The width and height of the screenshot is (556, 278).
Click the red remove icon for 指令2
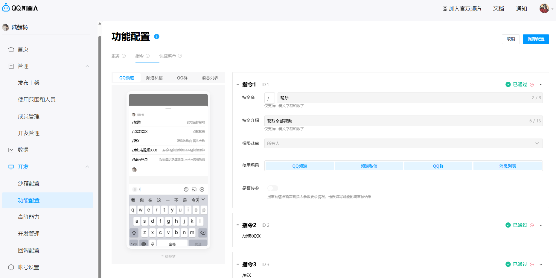532,225
